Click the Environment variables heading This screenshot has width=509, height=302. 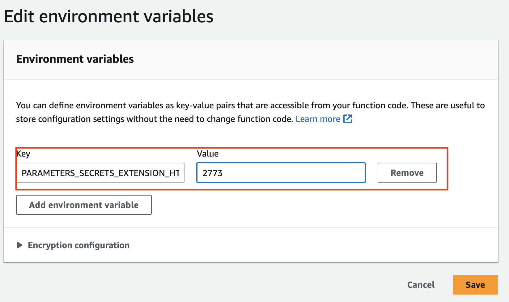[75, 59]
